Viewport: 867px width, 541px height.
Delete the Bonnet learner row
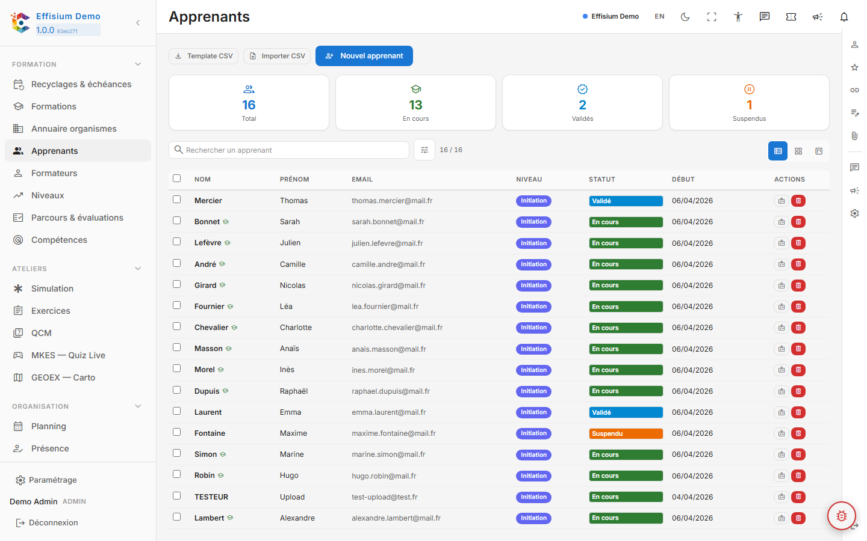coord(798,222)
